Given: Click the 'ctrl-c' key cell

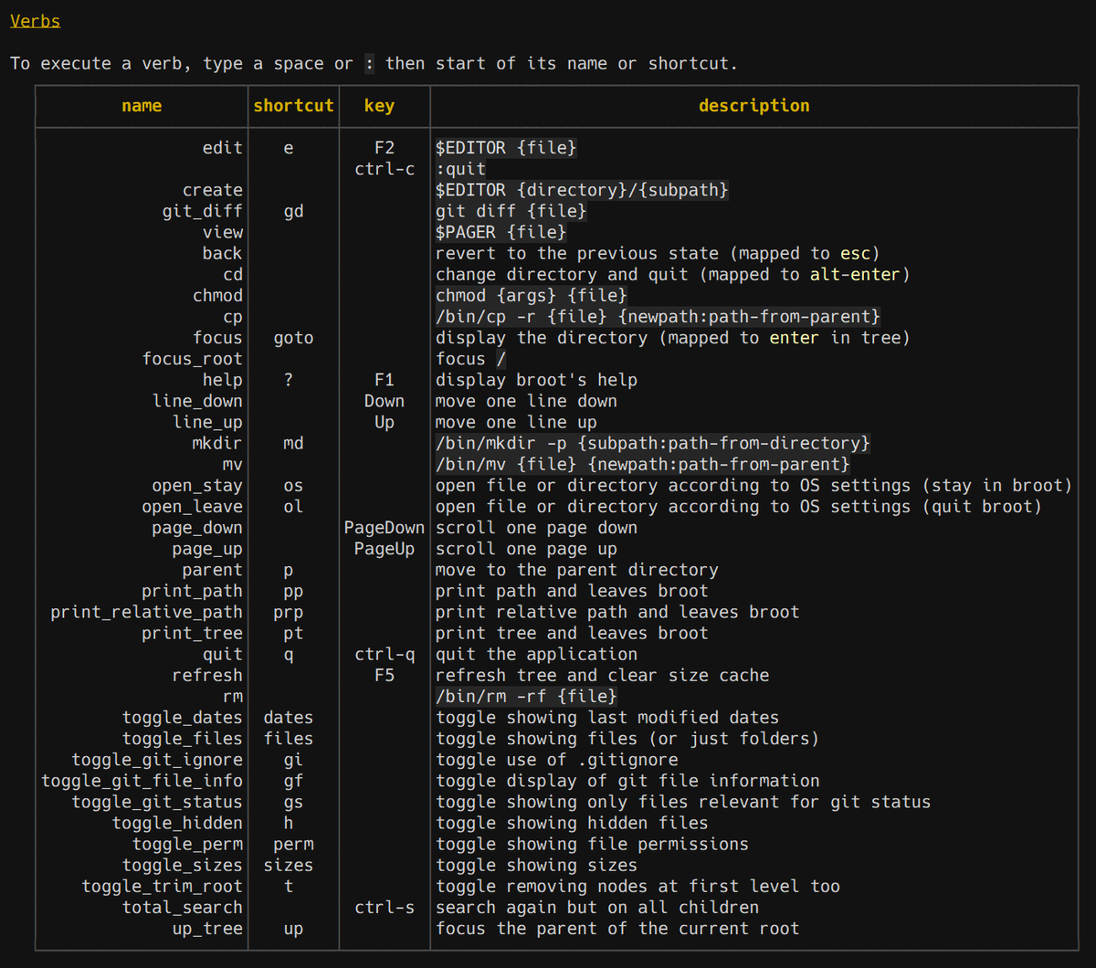Looking at the screenshot, I should click(385, 169).
